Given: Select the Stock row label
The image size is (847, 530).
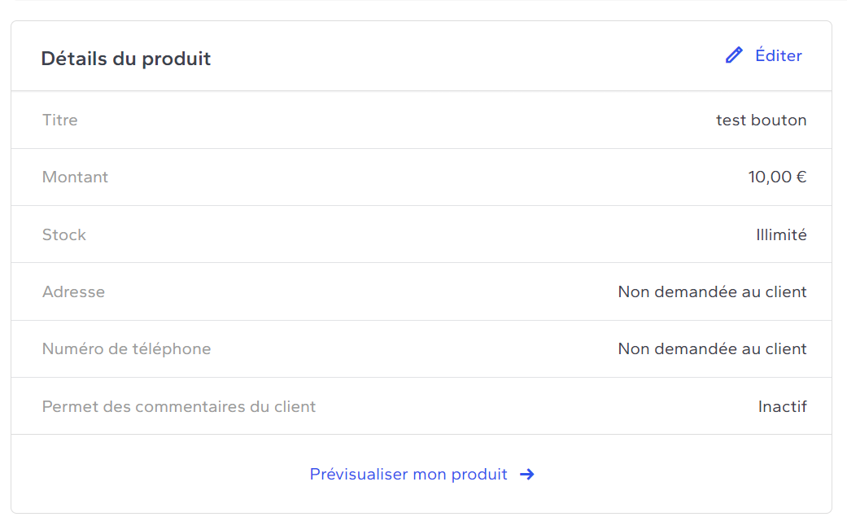Looking at the screenshot, I should pyautogui.click(x=64, y=234).
